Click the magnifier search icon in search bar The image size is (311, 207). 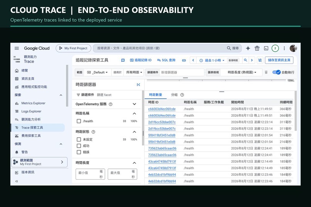pyautogui.click(x=229, y=48)
